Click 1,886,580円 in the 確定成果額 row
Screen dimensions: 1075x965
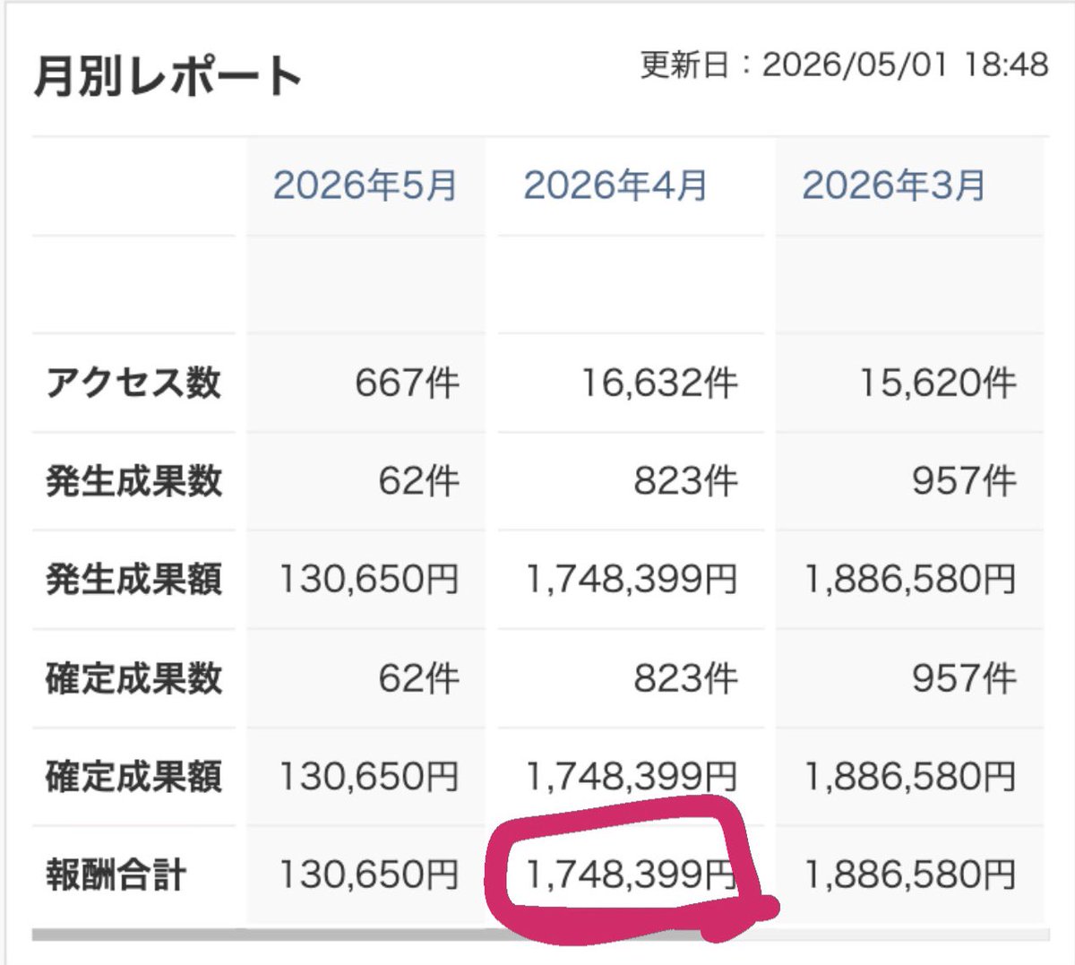click(x=910, y=778)
